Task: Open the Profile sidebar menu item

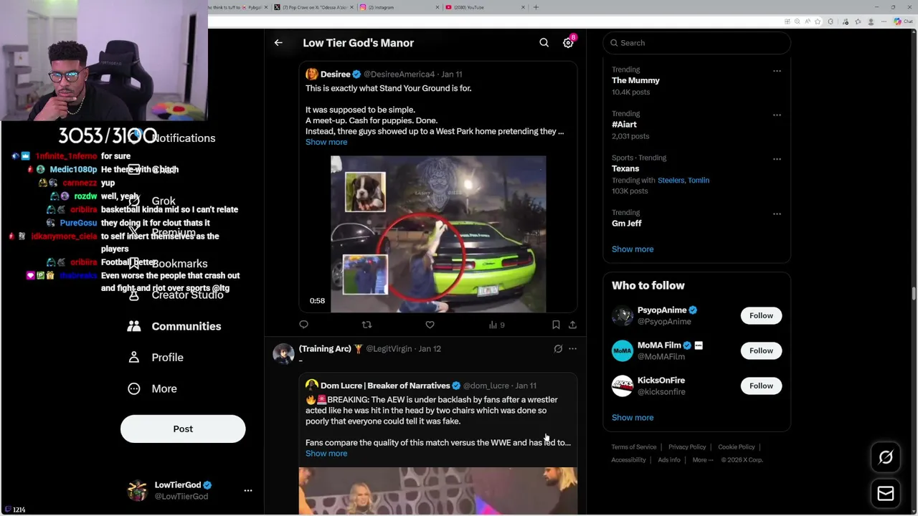Action: pyautogui.click(x=155, y=357)
